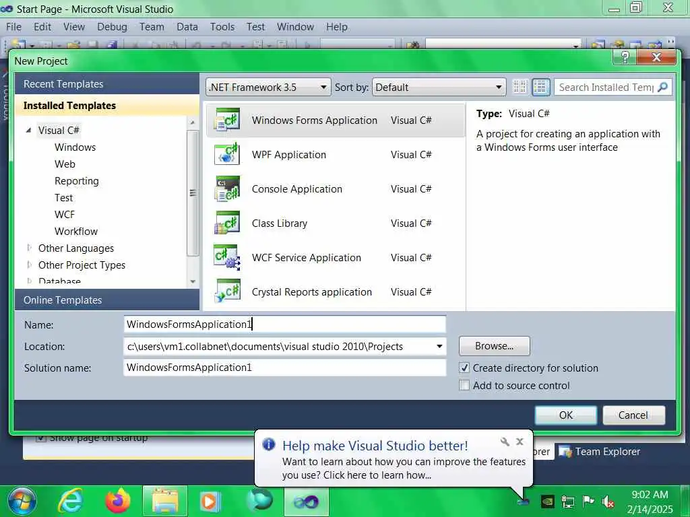
Task: Select the Windows template category
Action: tap(75, 147)
